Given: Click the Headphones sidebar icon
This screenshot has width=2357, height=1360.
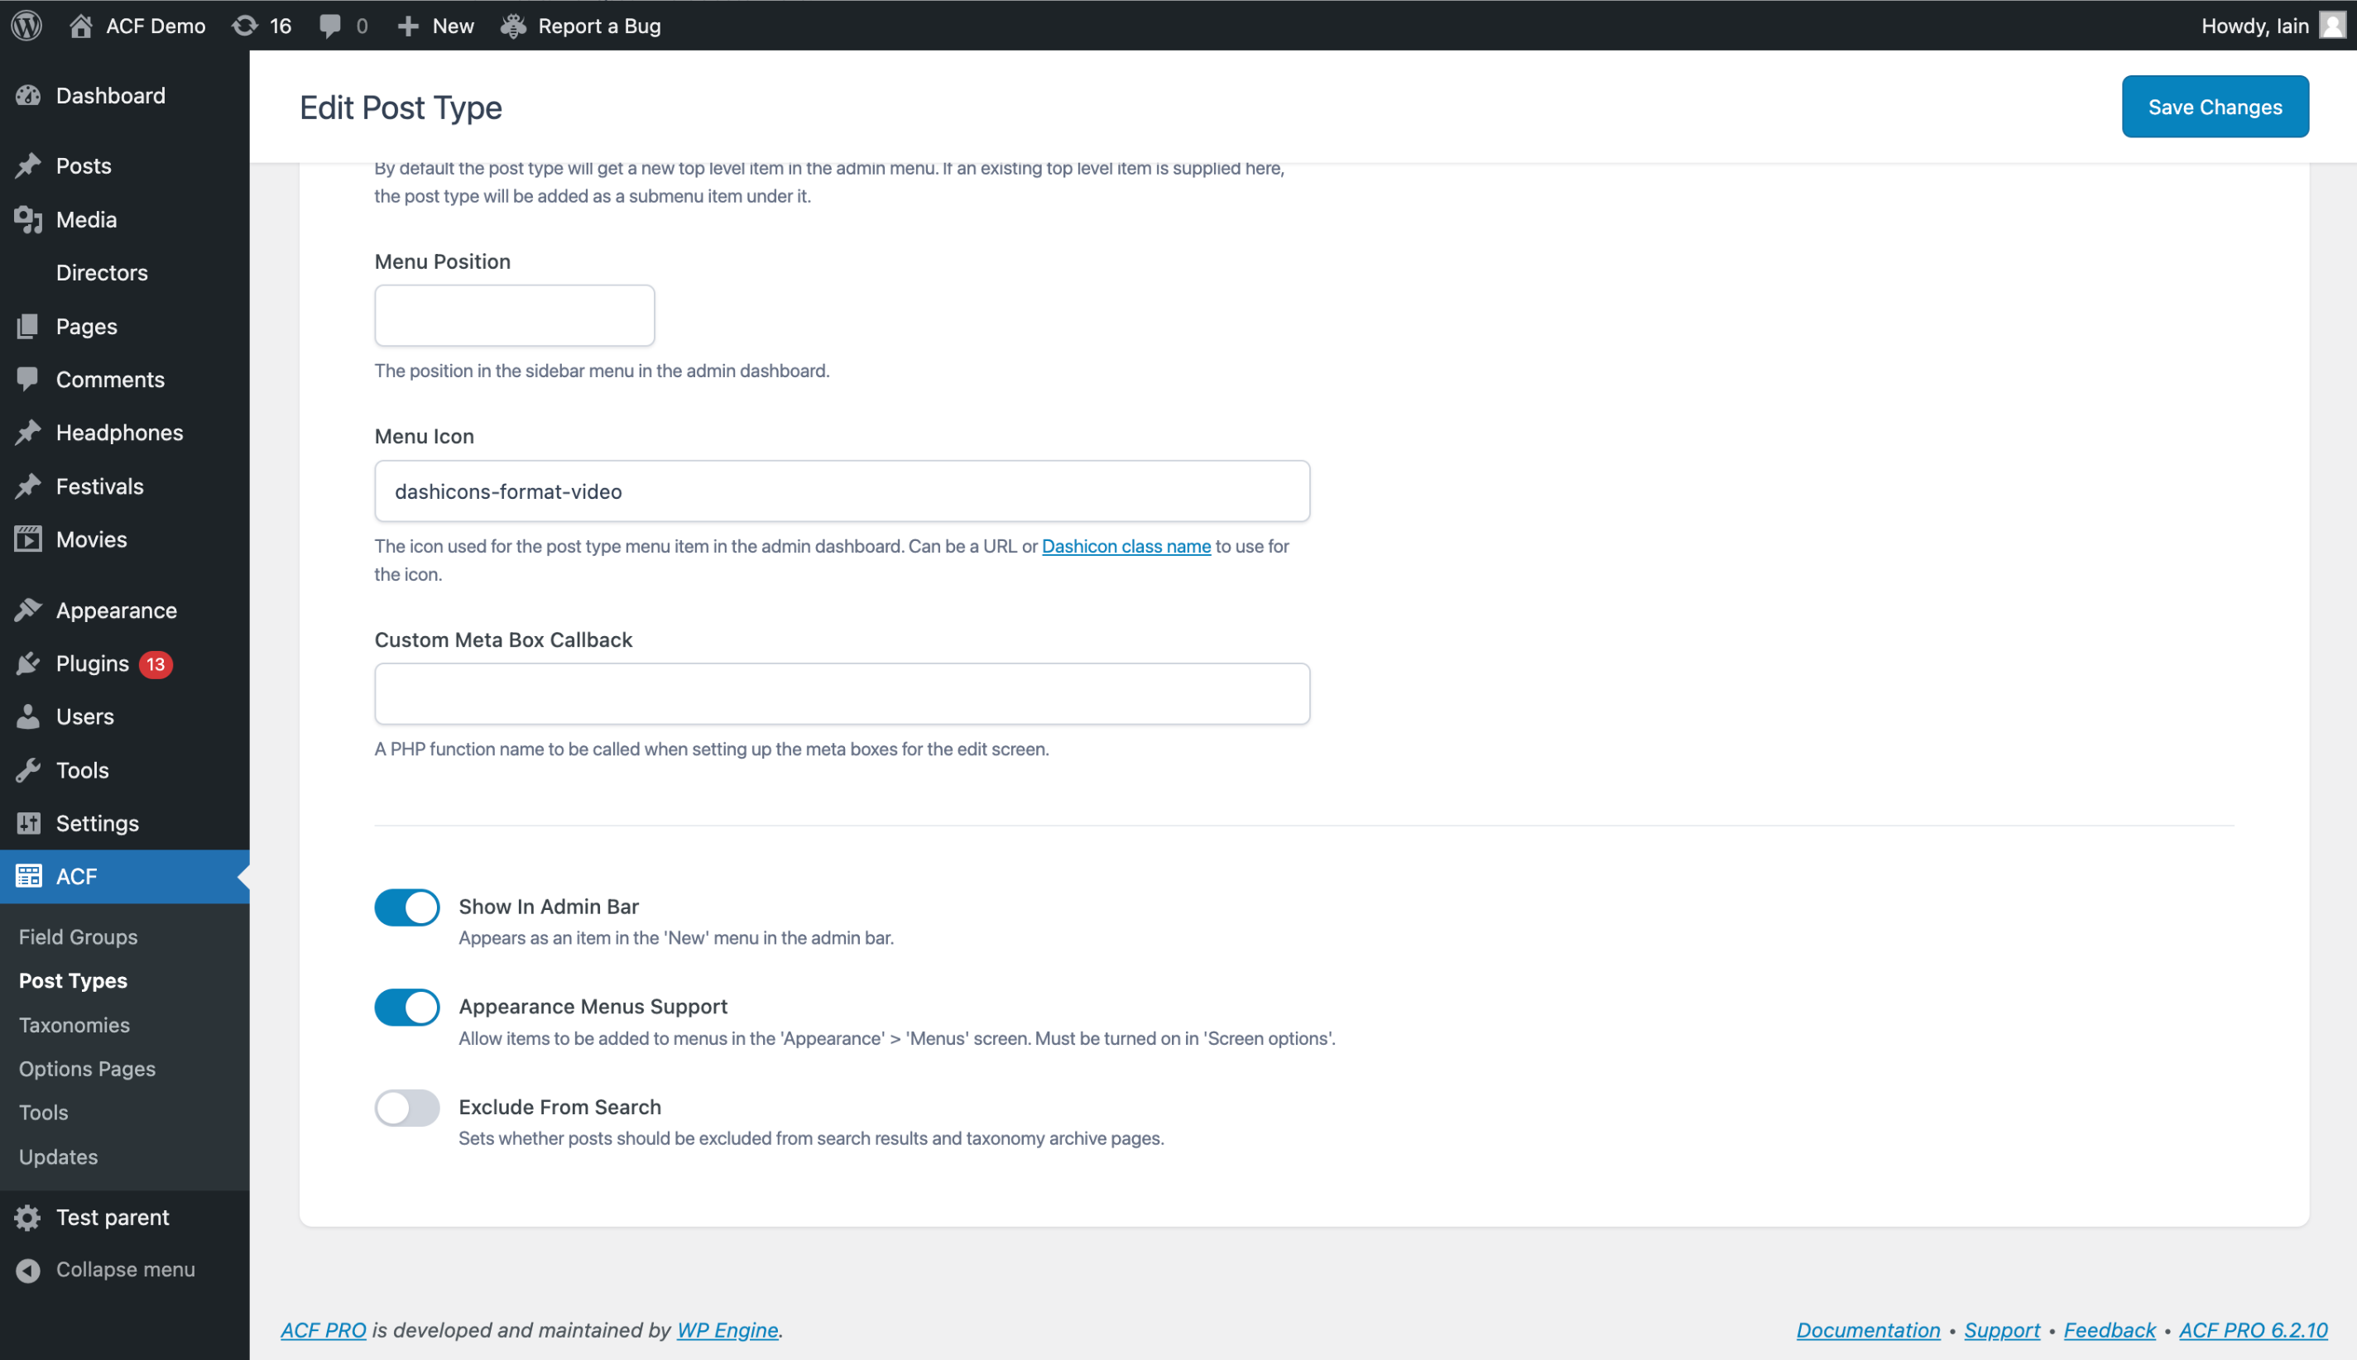Looking at the screenshot, I should (28, 433).
